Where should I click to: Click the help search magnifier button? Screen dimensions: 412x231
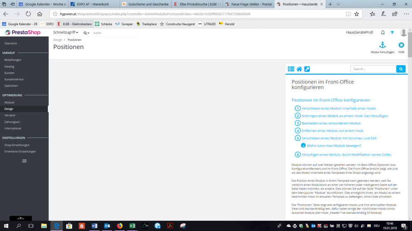401,69
